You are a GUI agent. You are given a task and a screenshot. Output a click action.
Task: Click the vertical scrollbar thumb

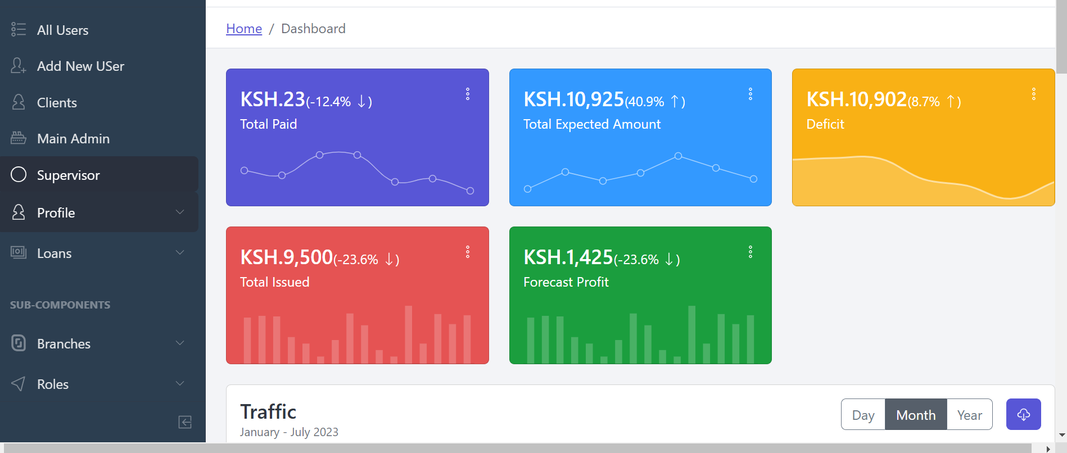coord(1061,37)
